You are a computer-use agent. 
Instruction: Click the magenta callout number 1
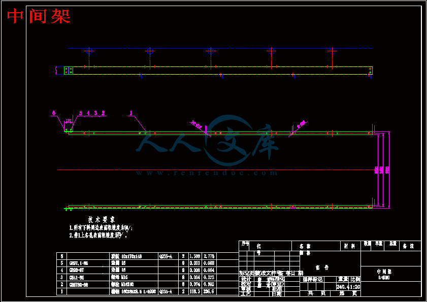tap(131, 113)
